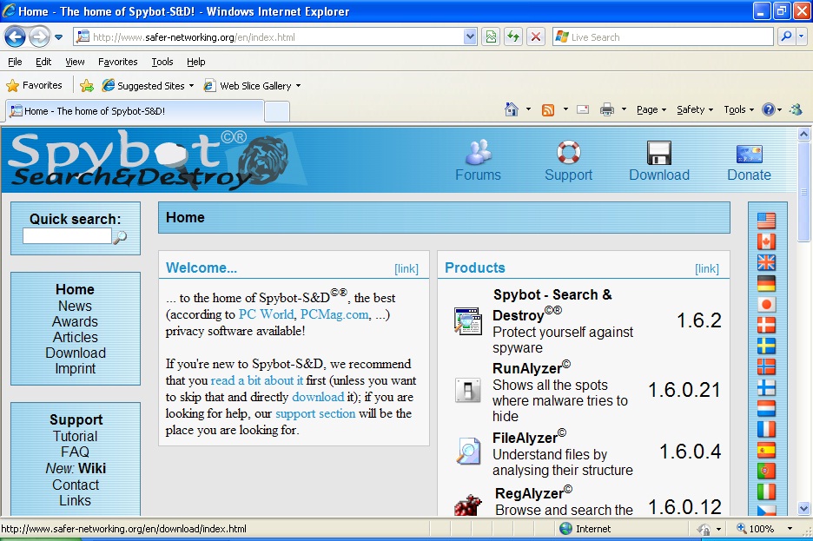This screenshot has width=813, height=541.
Task: Add page to Favorites bar icon
Action: [x=87, y=85]
